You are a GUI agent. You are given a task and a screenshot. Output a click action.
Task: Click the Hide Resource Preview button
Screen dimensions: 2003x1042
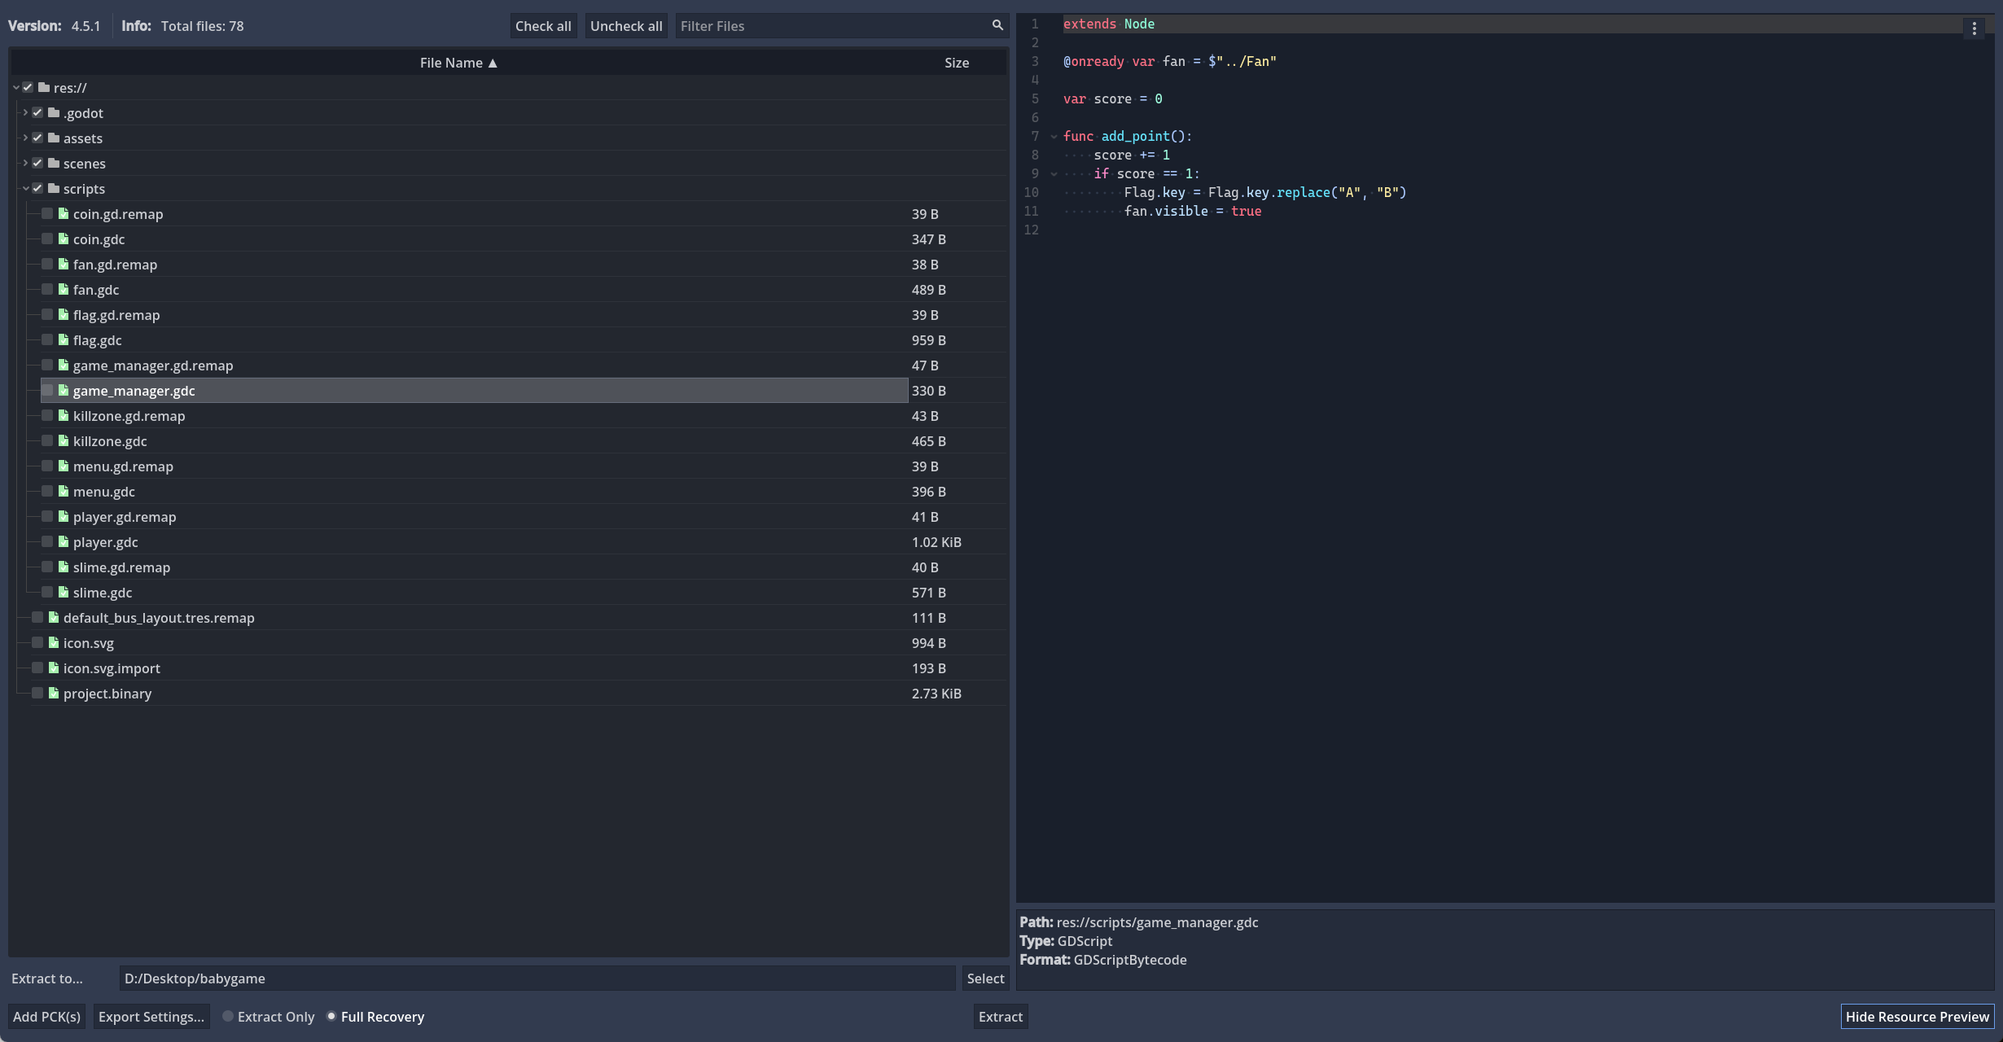(1917, 1017)
